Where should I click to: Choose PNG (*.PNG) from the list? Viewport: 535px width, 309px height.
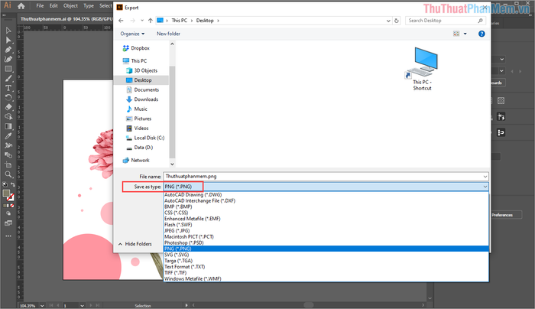326,249
